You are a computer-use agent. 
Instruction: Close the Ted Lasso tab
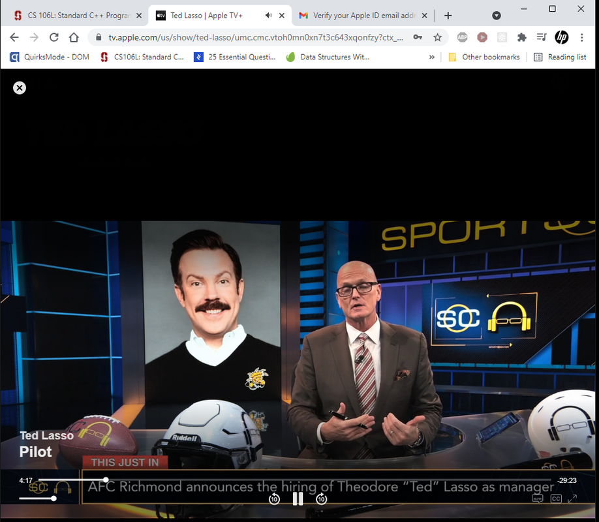[281, 16]
